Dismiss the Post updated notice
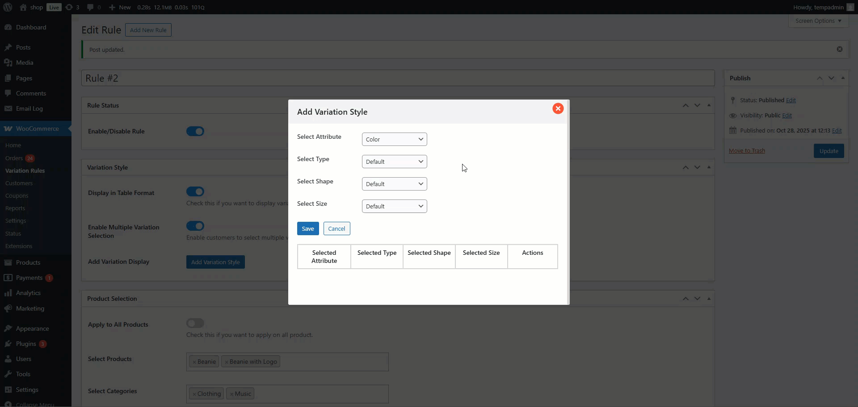 [x=839, y=49]
